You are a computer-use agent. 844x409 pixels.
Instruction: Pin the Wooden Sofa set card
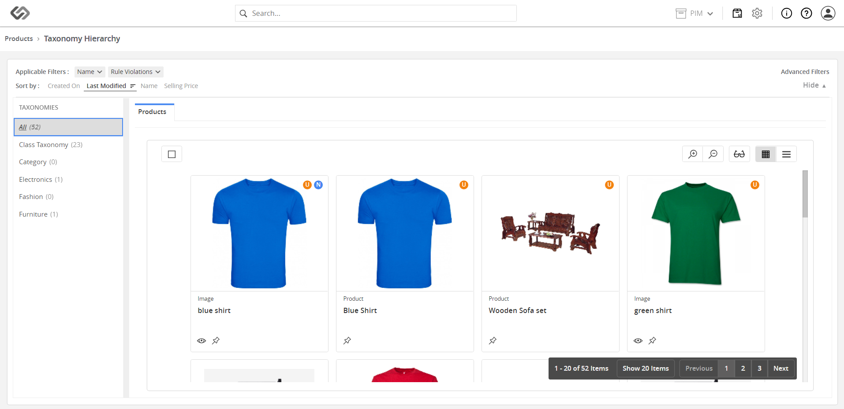click(493, 341)
